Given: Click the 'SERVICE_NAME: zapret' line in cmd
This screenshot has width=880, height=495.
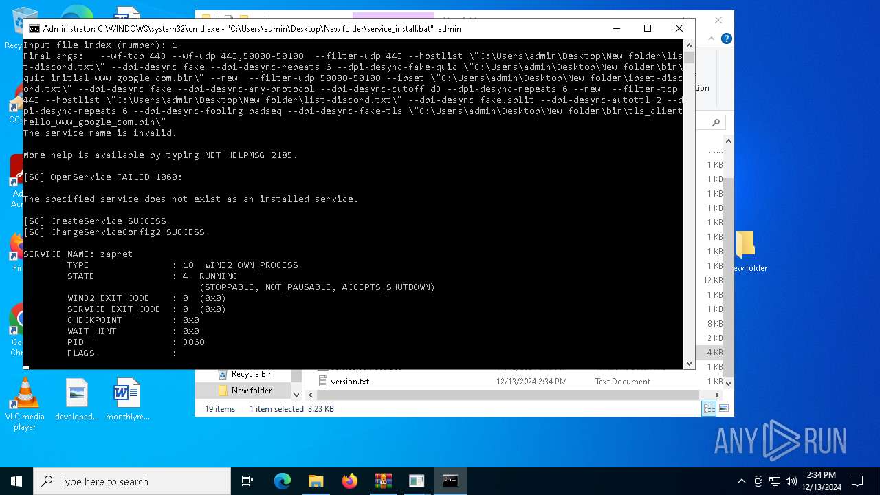Looking at the screenshot, I should (x=78, y=254).
